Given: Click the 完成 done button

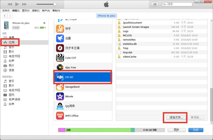Looking at the screenshot, I should (x=196, y=130).
